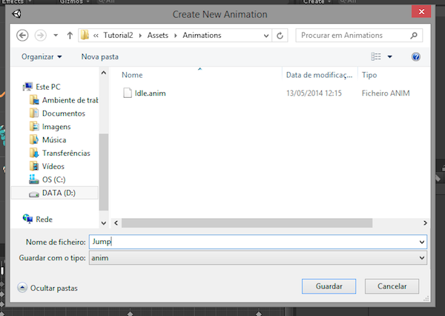Go up one folder level
445x316 pixels.
tap(70, 36)
